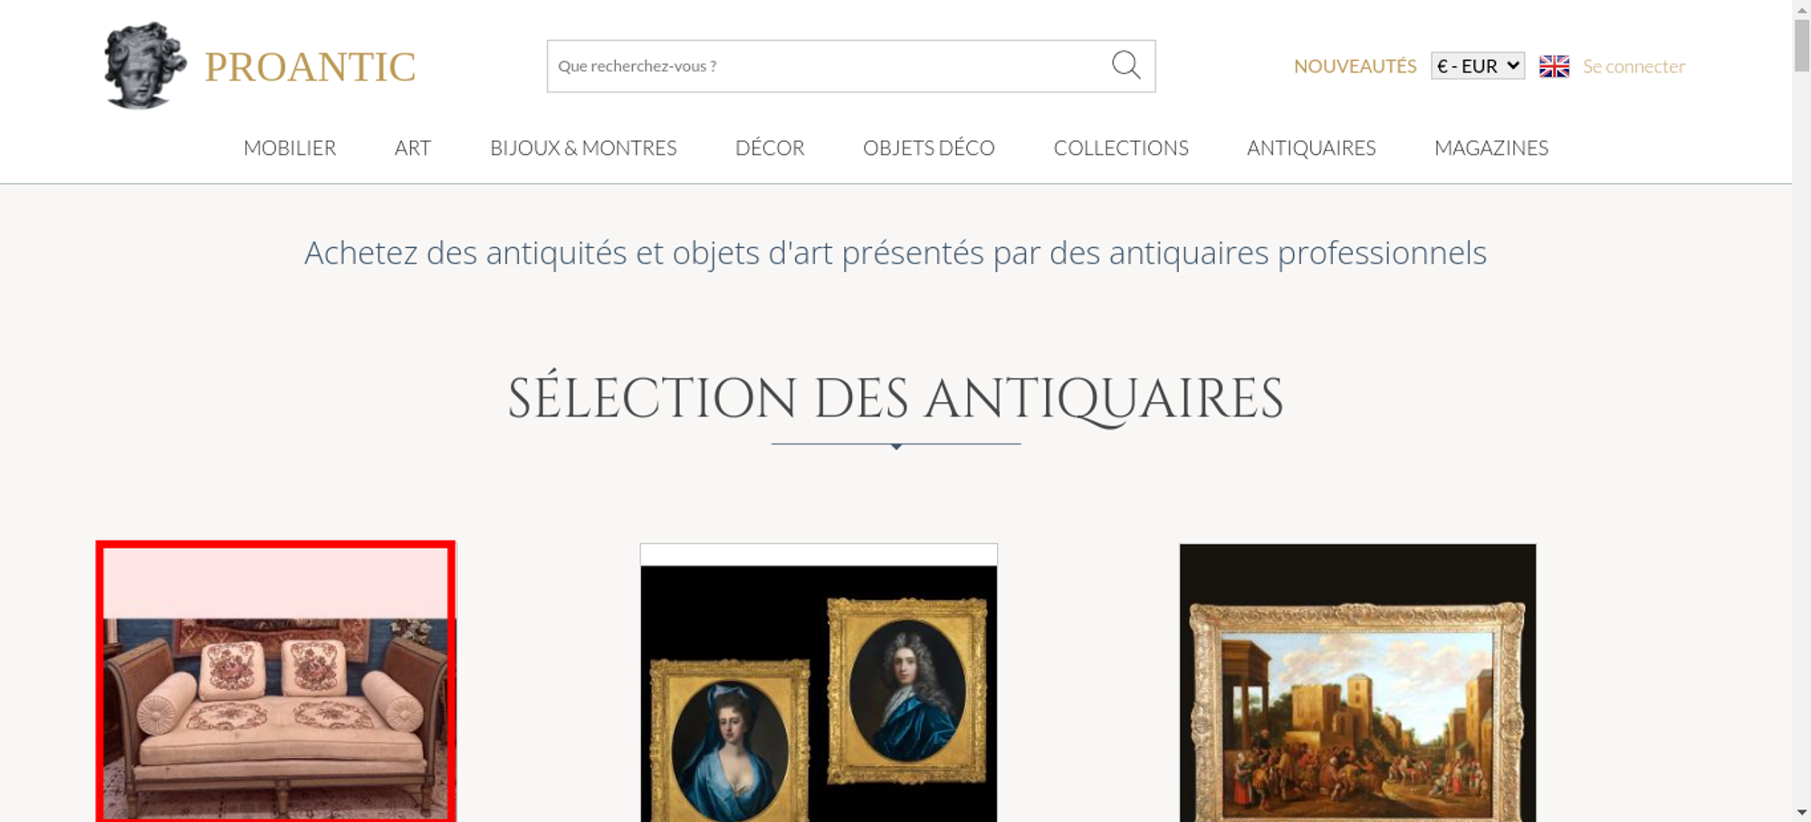
Task: Click the page's vertical scrollbar thumb
Action: (1802, 43)
